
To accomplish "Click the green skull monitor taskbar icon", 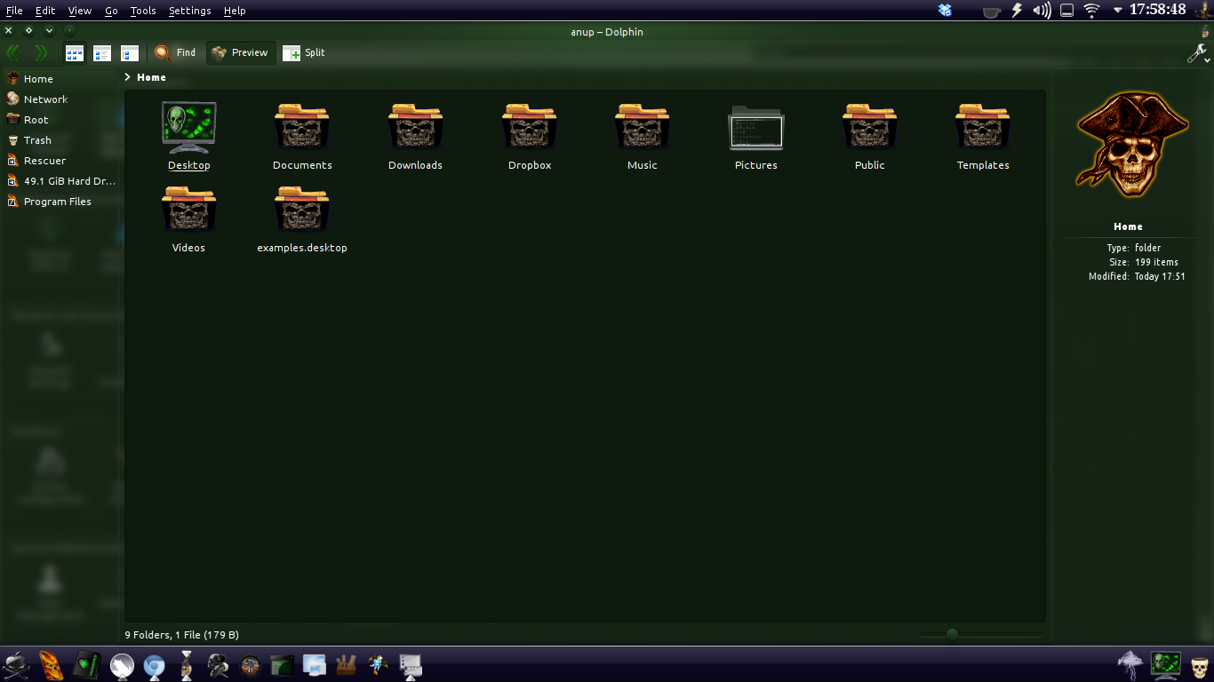I will (x=1166, y=664).
